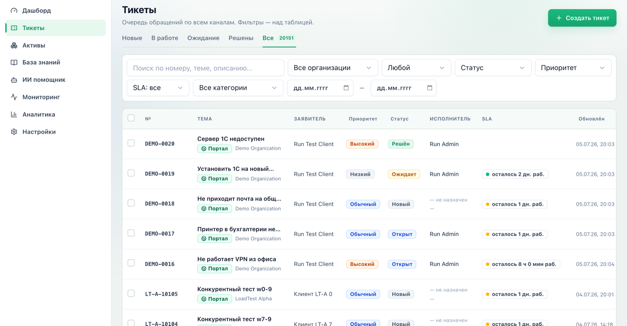Image resolution: width=627 pixels, height=326 pixels.
Task: Click Портал globe icon in LT-A-10105 row
Action: point(204,299)
